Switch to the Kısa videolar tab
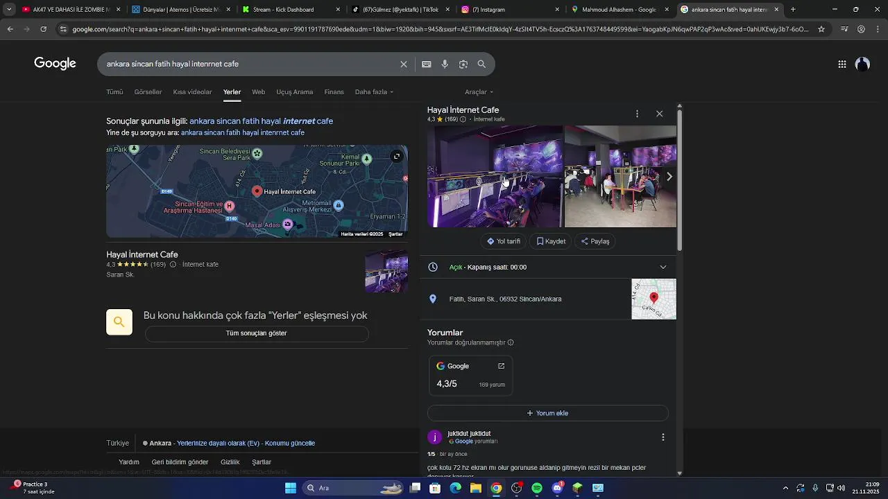The width and height of the screenshot is (888, 499). (192, 92)
